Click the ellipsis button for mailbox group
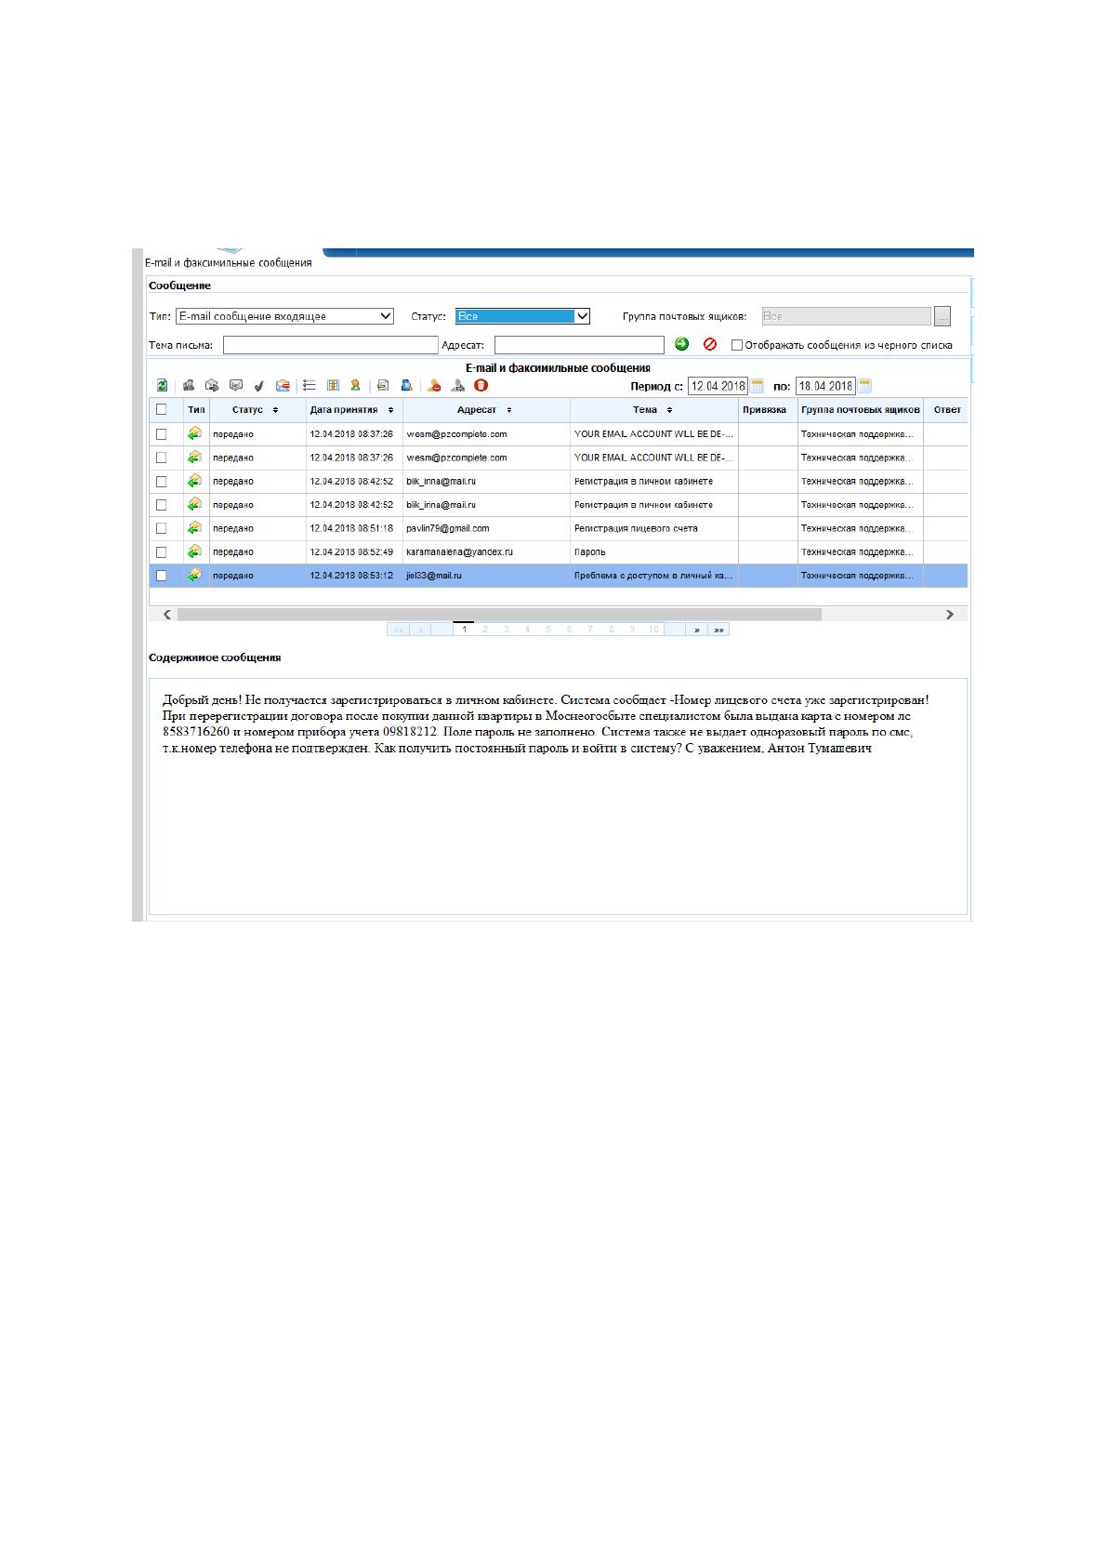Viewport: 1107px width, 1567px height. click(942, 316)
